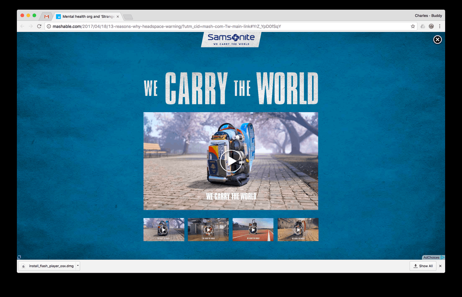Expand the download item options arrow

78,266
